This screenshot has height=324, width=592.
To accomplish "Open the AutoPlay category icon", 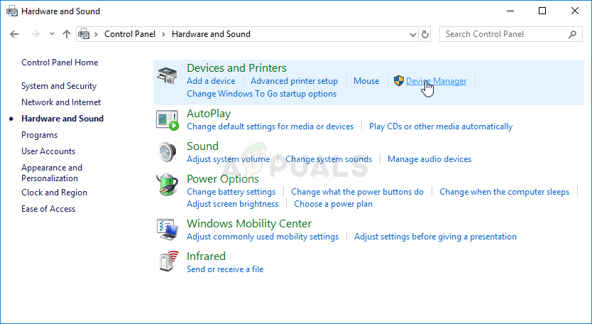I will (x=167, y=120).
